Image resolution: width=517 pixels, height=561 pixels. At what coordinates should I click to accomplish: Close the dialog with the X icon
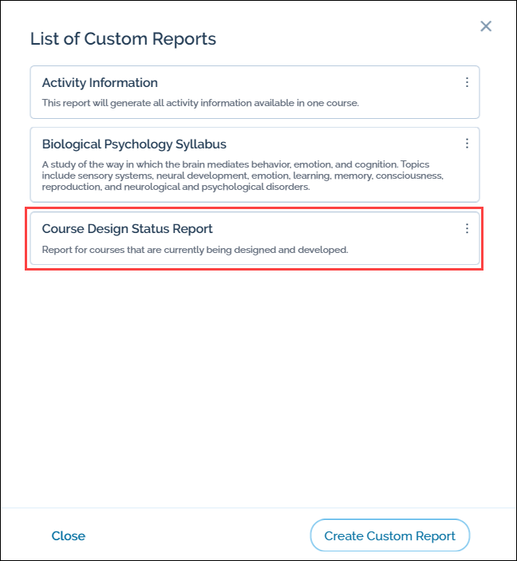click(486, 26)
